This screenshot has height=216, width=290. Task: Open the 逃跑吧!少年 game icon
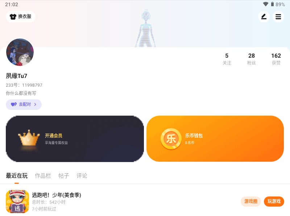coord(17,202)
